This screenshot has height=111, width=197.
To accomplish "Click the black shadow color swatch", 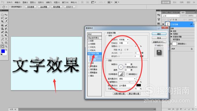I will 139,85.
